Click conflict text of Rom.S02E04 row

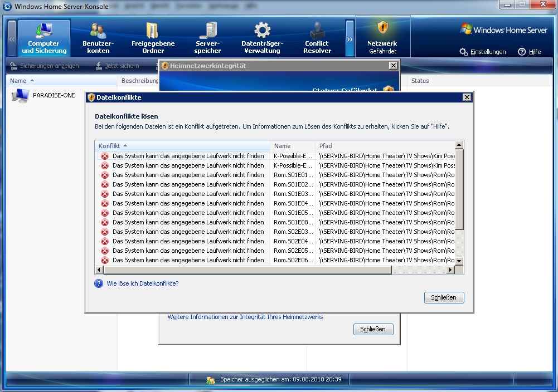click(188, 241)
